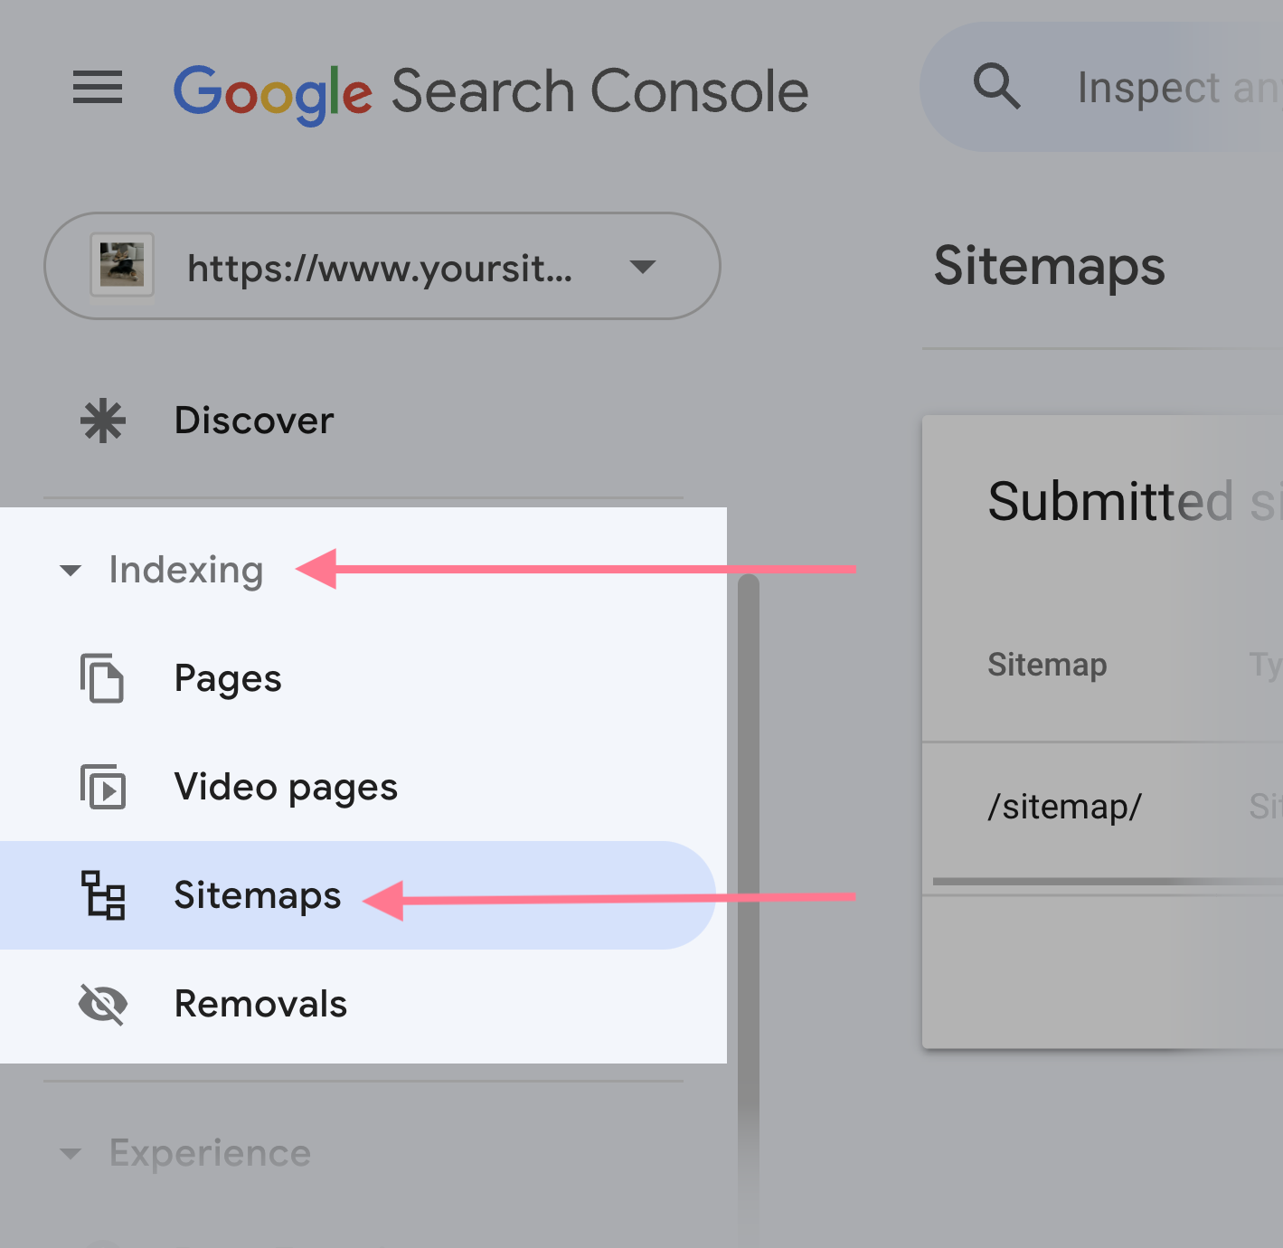Viewport: 1283px width, 1248px height.
Task: Open the website property selector dropdown
Action: coord(642,267)
